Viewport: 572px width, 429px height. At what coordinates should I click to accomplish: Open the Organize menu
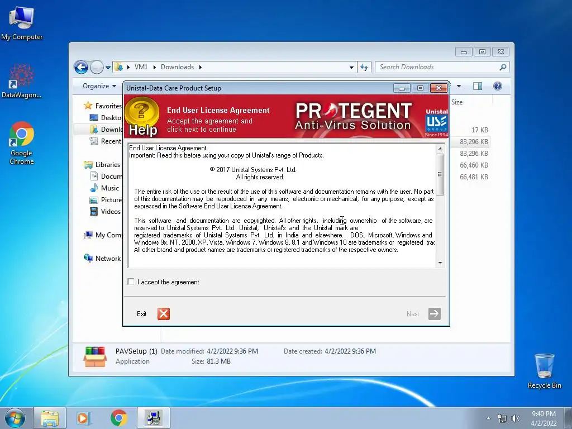pos(99,86)
